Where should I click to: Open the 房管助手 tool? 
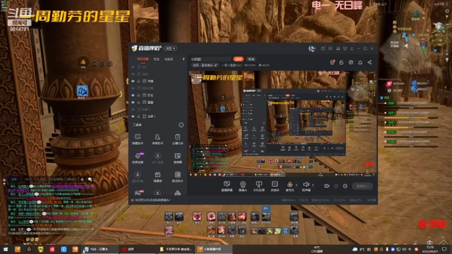pyautogui.click(x=158, y=139)
